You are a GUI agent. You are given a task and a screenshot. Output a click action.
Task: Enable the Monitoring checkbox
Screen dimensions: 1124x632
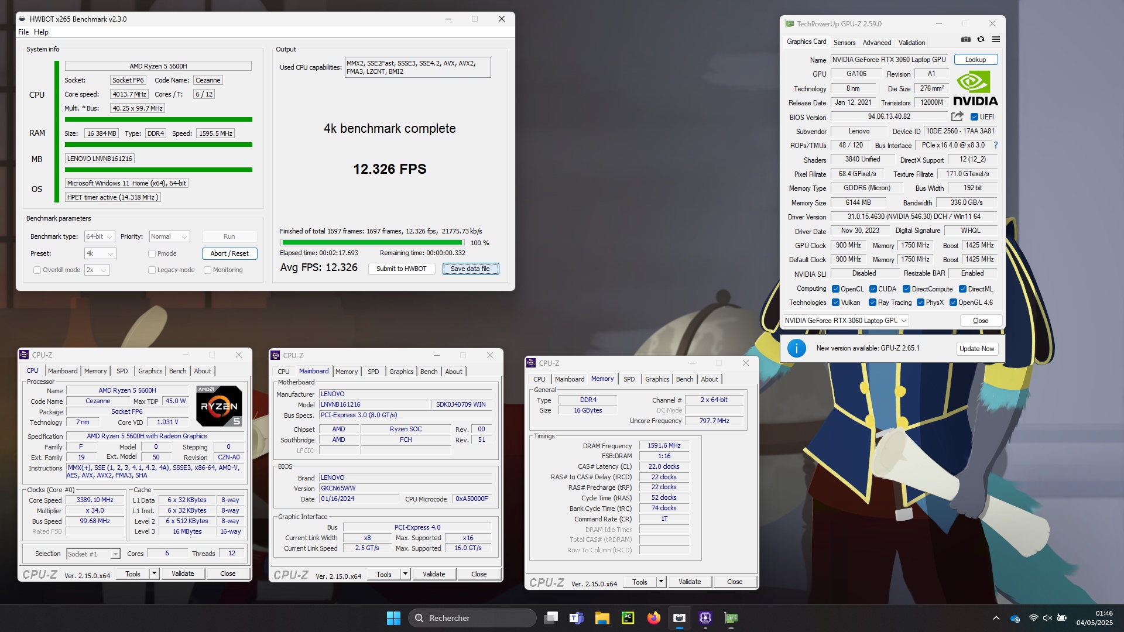coord(207,270)
